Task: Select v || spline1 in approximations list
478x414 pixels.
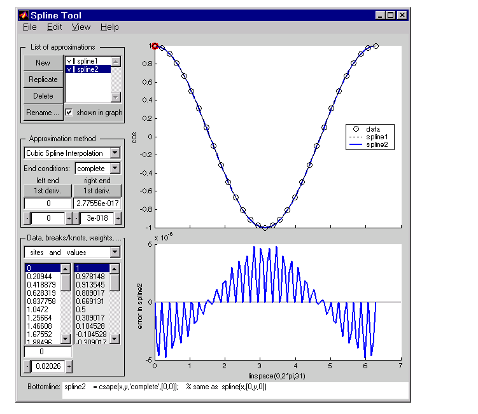Action: (88, 61)
